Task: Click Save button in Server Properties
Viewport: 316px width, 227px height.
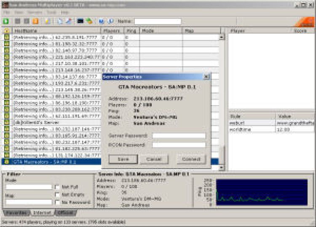Action: pyautogui.click(x=123, y=159)
